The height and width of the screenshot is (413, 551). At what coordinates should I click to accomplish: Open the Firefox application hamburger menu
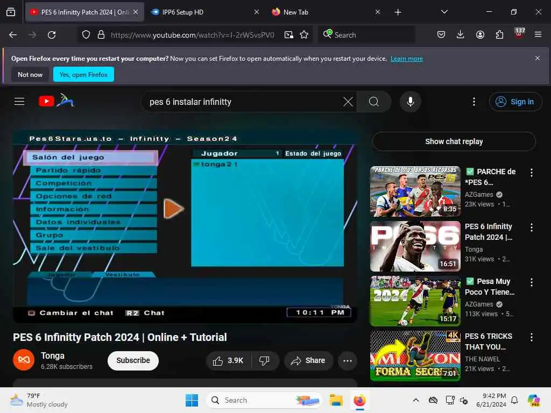tap(538, 34)
